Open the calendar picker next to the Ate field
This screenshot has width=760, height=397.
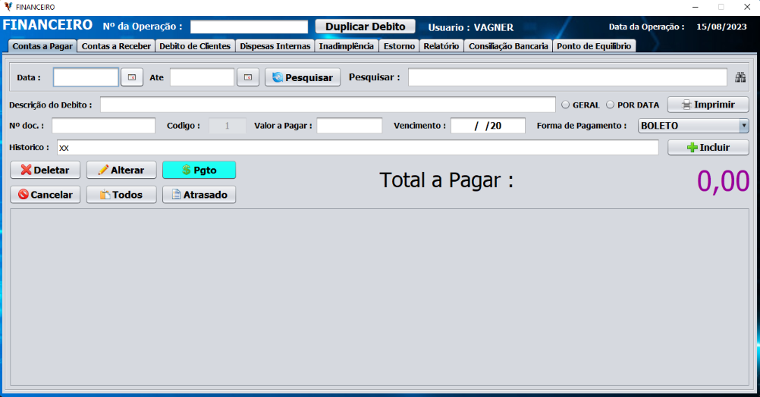(248, 77)
